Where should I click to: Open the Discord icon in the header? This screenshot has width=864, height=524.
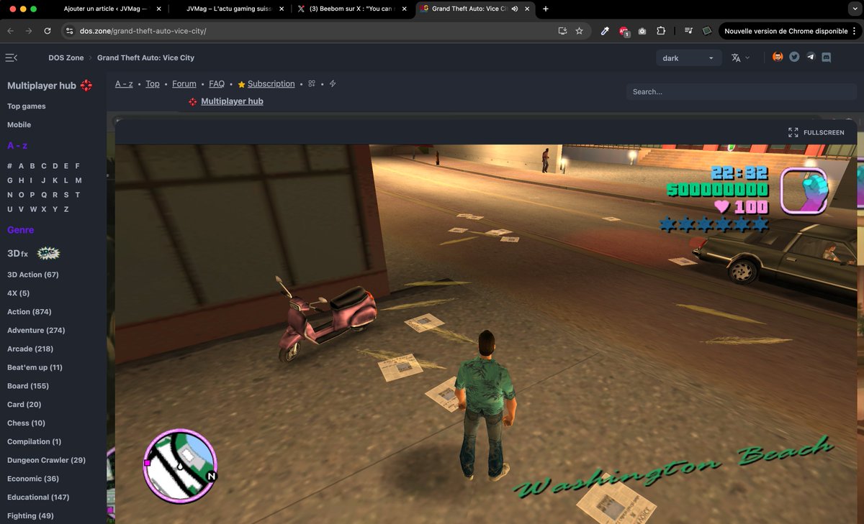827,56
